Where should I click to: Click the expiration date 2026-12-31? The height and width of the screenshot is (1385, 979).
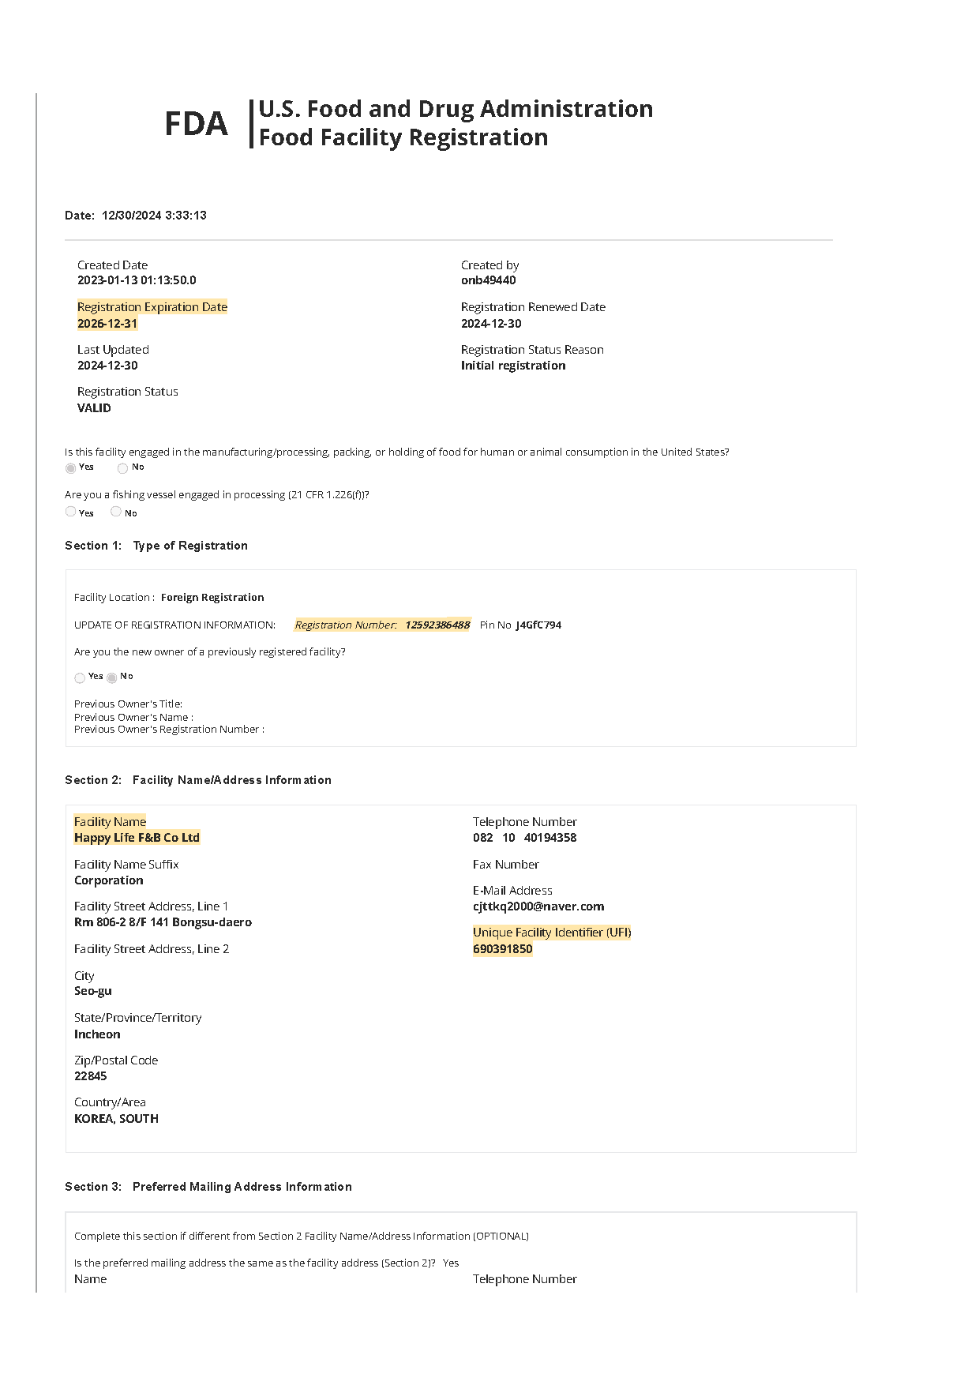tap(107, 324)
